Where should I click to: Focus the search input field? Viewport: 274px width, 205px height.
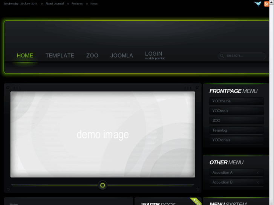242,56
